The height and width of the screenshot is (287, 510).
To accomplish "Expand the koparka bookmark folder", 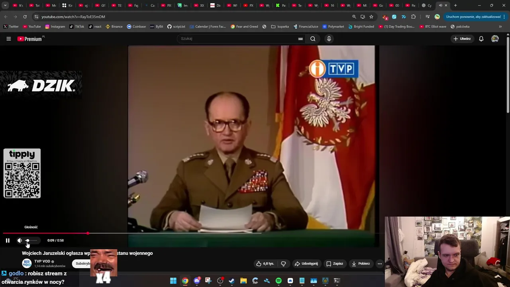I will click(280, 27).
